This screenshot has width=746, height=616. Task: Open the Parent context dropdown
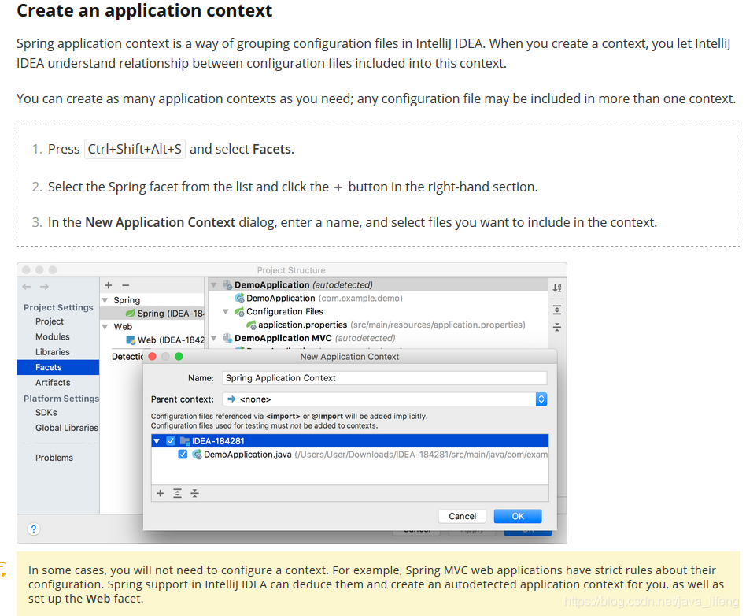(x=541, y=399)
